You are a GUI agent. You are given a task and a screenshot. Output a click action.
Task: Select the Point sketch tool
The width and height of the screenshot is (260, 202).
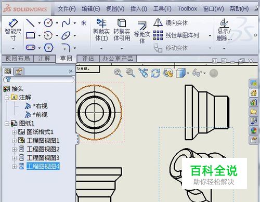(84, 23)
